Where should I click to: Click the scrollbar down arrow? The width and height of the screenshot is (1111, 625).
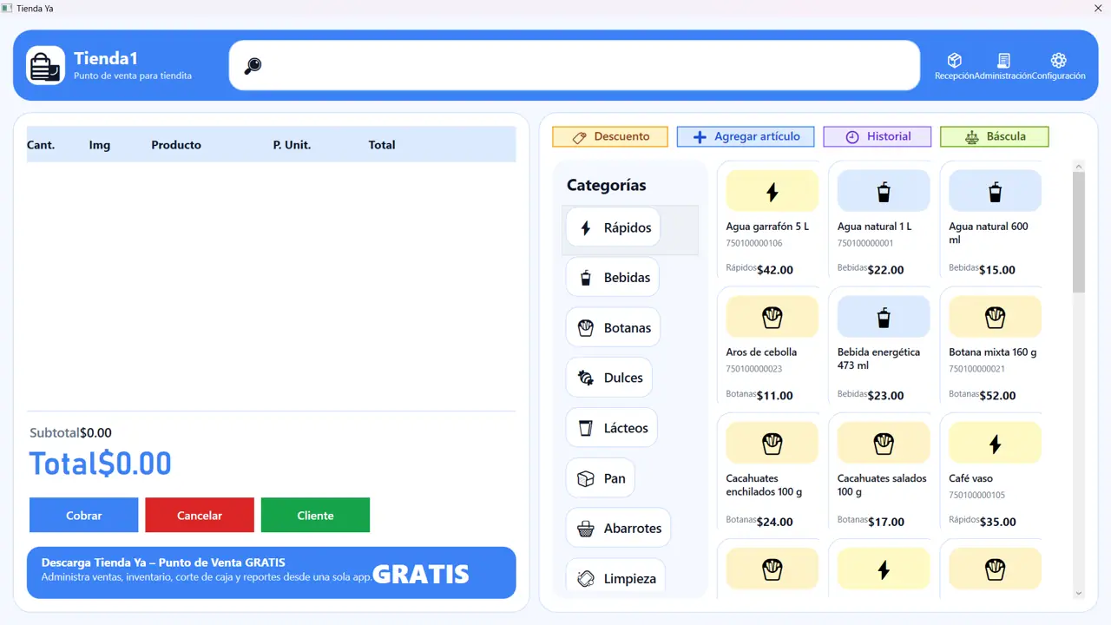click(x=1079, y=594)
